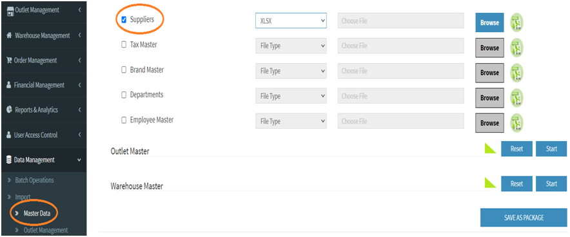Click the Brand Master Choose File field
This screenshot has height=237, width=570.
point(401,71)
